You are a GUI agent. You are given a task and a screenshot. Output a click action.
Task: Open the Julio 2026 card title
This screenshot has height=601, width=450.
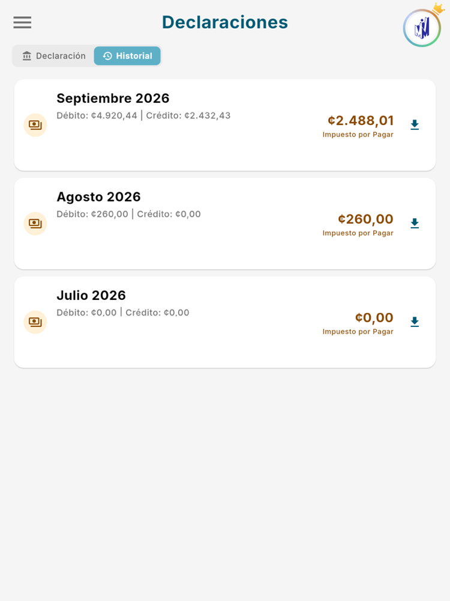coord(91,296)
